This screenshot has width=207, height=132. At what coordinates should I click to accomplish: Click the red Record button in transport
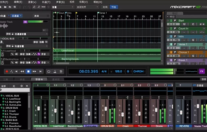(x=7, y=71)
